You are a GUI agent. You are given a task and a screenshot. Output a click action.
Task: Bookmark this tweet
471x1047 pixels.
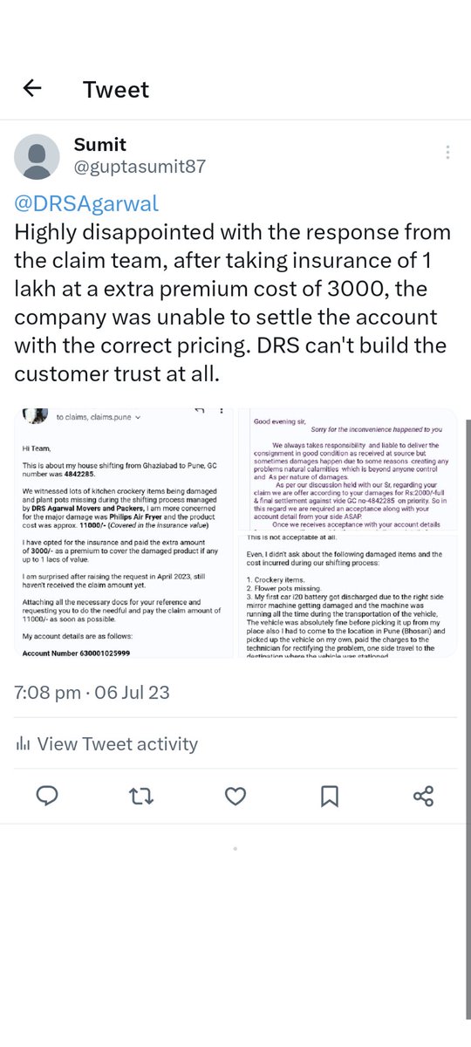330,796
